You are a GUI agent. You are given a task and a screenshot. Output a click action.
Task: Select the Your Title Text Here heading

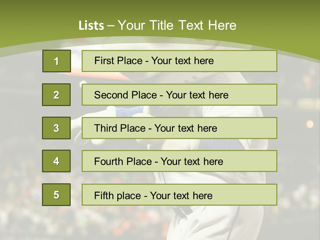point(177,25)
